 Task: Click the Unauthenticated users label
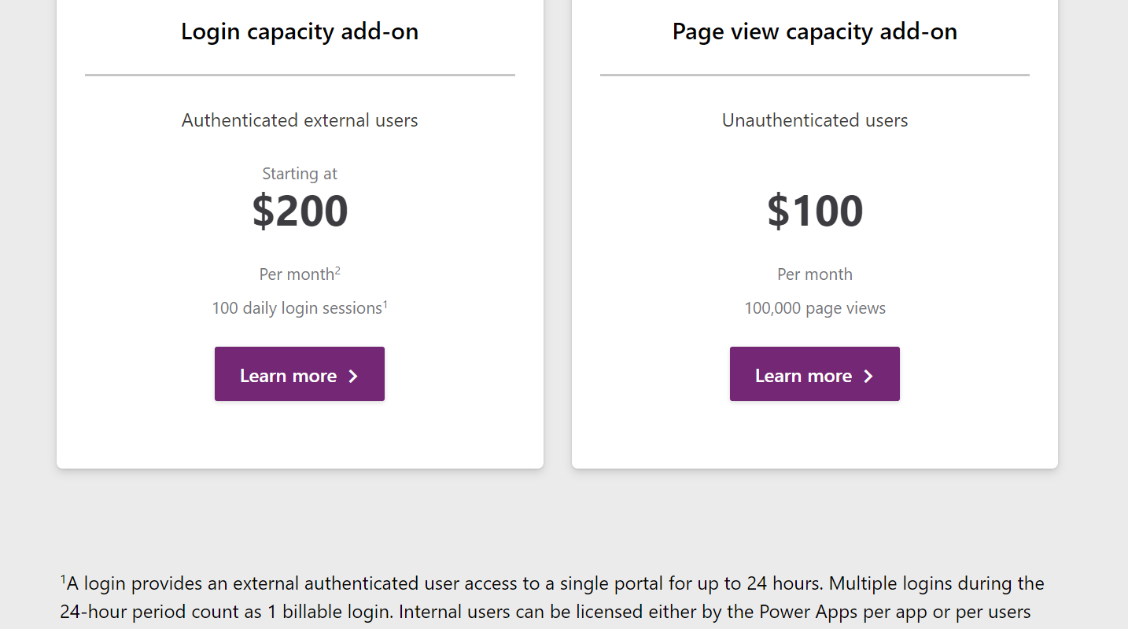pos(815,120)
